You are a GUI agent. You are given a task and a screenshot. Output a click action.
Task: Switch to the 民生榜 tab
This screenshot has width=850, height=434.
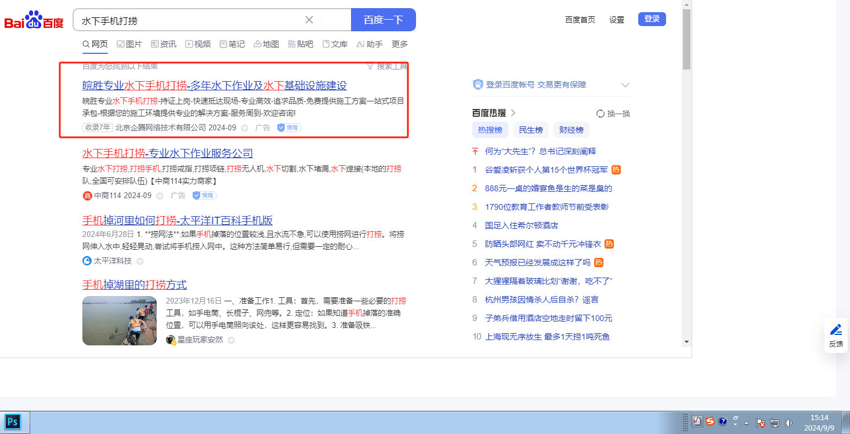(530, 130)
